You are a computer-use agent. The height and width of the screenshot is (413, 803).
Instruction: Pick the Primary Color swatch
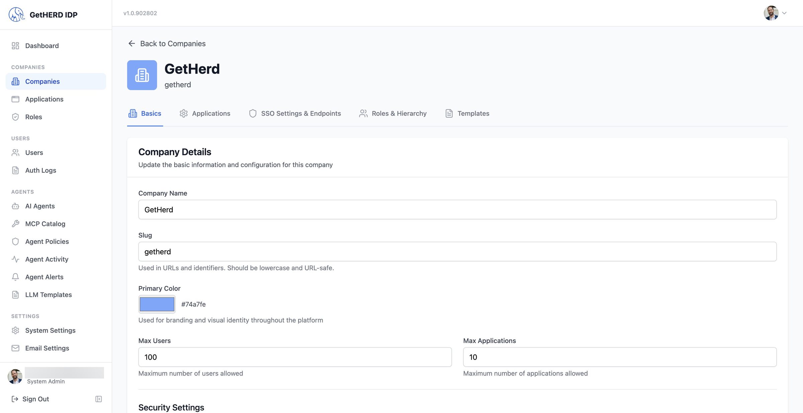coord(157,304)
